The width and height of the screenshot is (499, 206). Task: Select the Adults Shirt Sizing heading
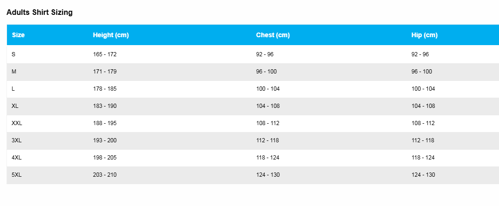[x=40, y=13]
